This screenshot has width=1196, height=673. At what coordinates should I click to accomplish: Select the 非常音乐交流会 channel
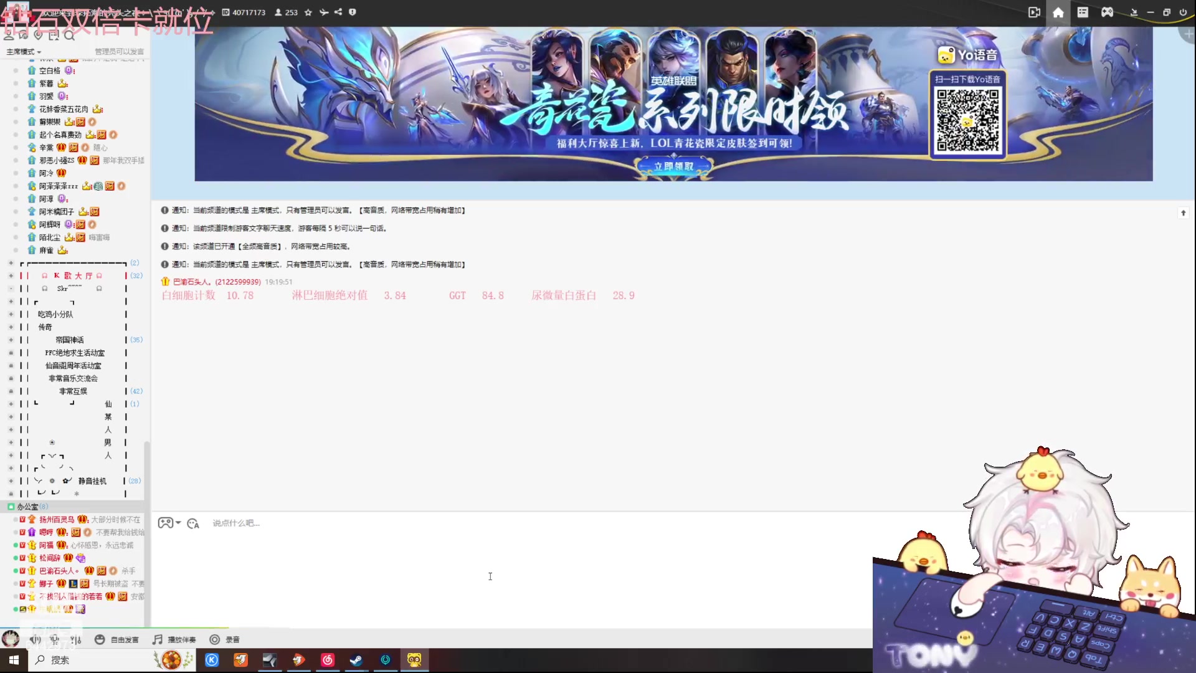73,378
